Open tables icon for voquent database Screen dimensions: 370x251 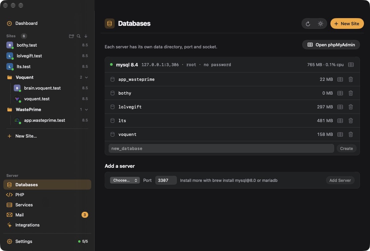pos(340,134)
